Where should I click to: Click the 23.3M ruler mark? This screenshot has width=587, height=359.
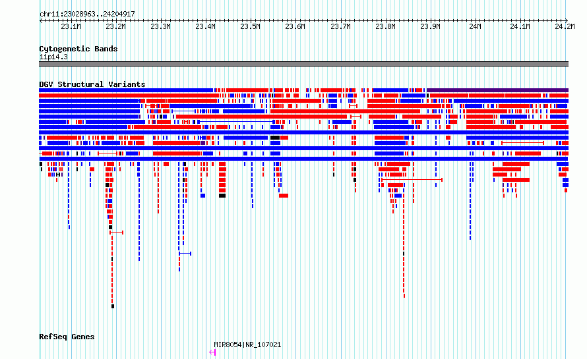[x=161, y=26]
